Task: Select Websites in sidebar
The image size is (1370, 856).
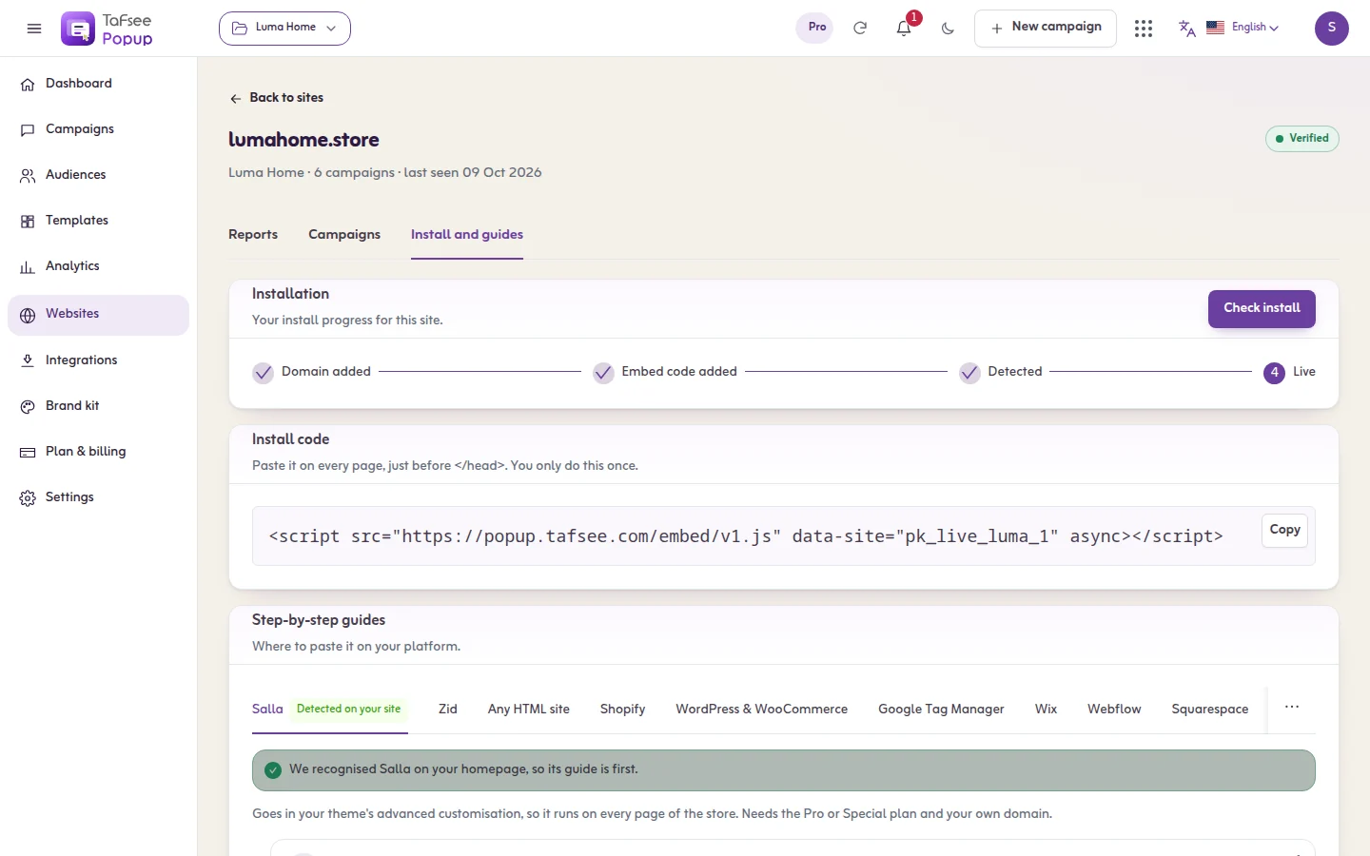Action: (x=98, y=315)
